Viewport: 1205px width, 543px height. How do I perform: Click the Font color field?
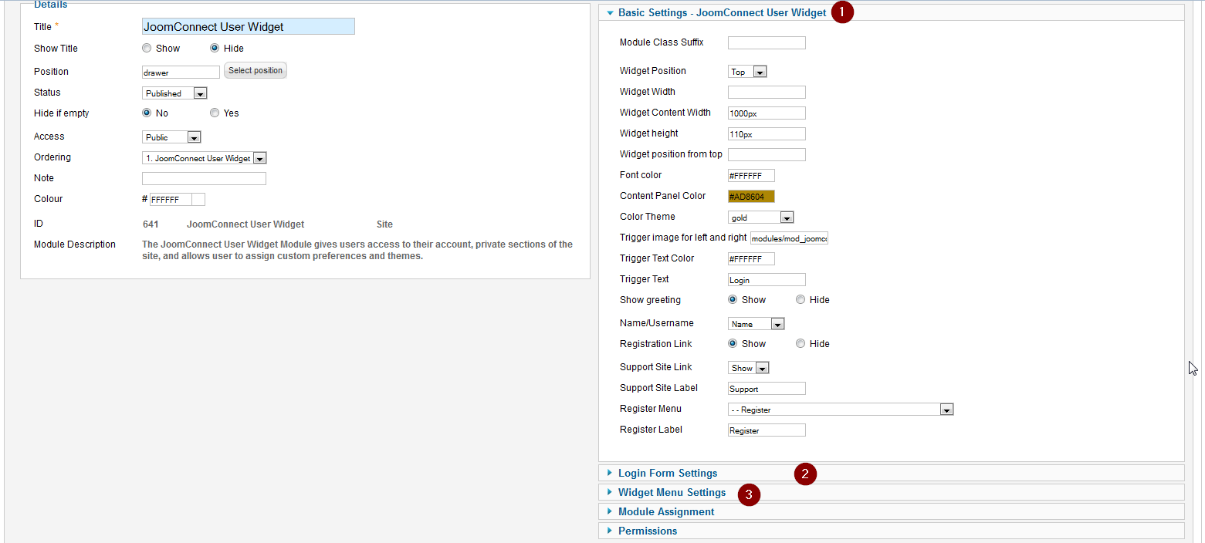(751, 175)
